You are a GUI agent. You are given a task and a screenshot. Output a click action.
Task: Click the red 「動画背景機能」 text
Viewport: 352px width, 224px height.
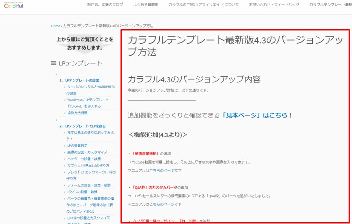click(146, 154)
